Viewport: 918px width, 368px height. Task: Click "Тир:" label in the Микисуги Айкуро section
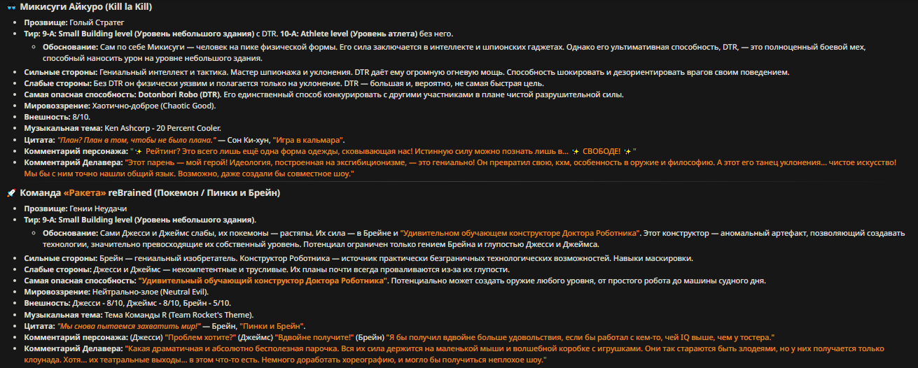(32, 34)
